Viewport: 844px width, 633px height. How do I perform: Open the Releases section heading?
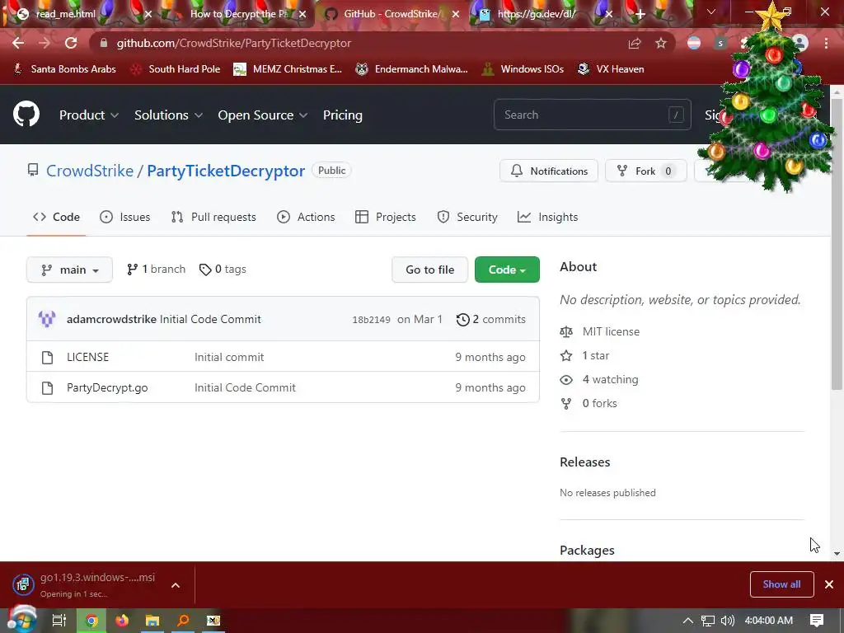coord(585,462)
